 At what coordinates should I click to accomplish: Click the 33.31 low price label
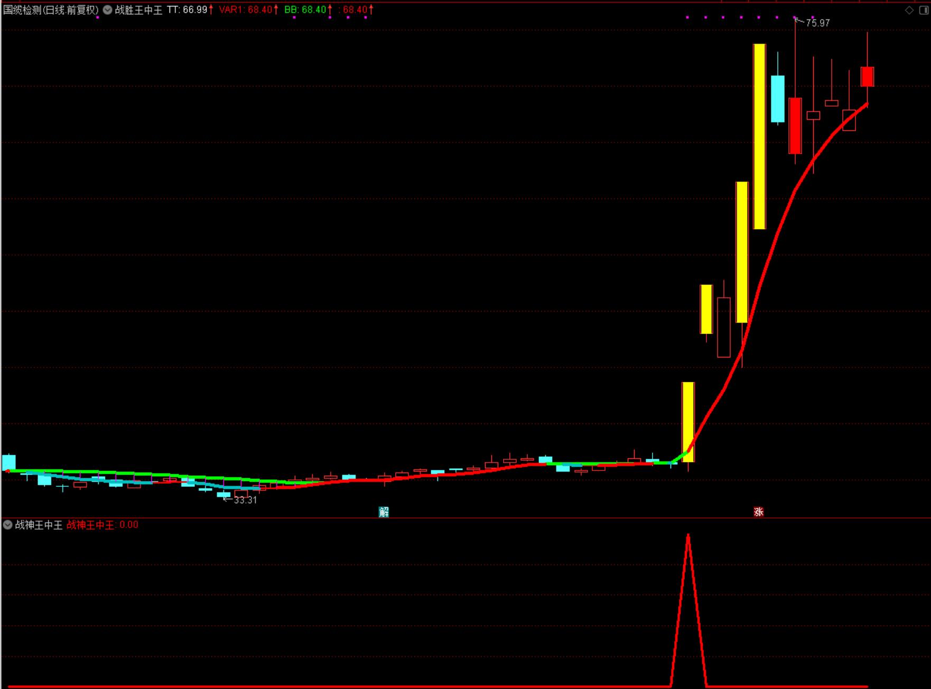coord(245,500)
